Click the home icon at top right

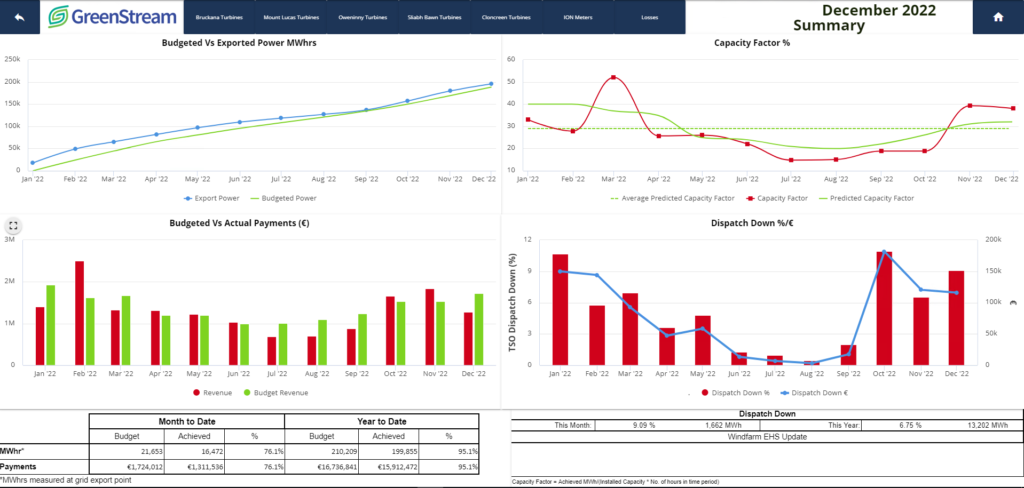[x=997, y=17]
